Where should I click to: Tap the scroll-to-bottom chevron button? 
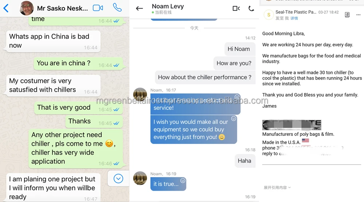118,179
